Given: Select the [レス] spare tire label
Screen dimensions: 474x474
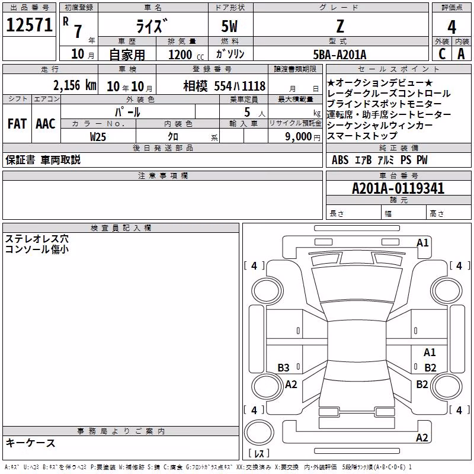Looking at the screenshot, I should coord(259,453).
